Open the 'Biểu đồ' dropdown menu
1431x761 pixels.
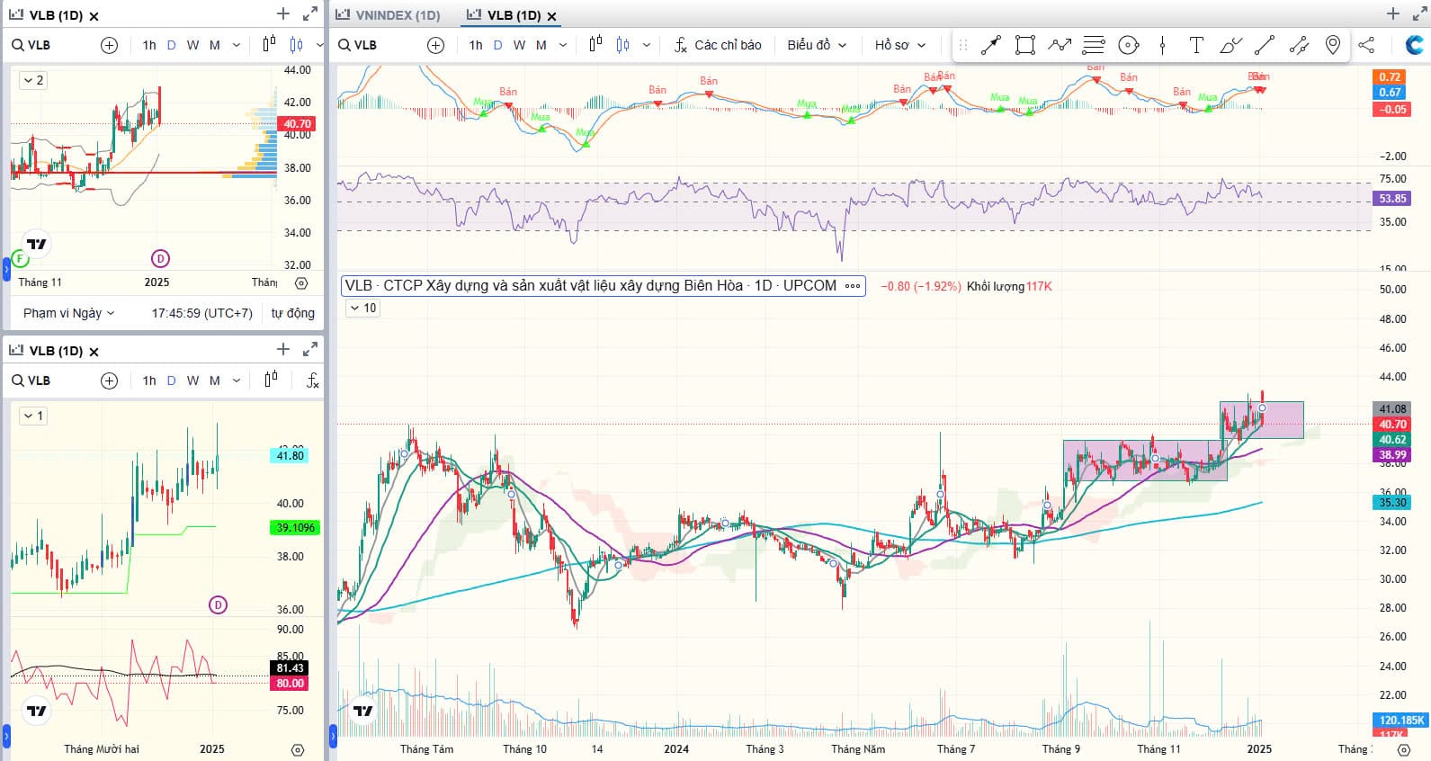click(816, 45)
